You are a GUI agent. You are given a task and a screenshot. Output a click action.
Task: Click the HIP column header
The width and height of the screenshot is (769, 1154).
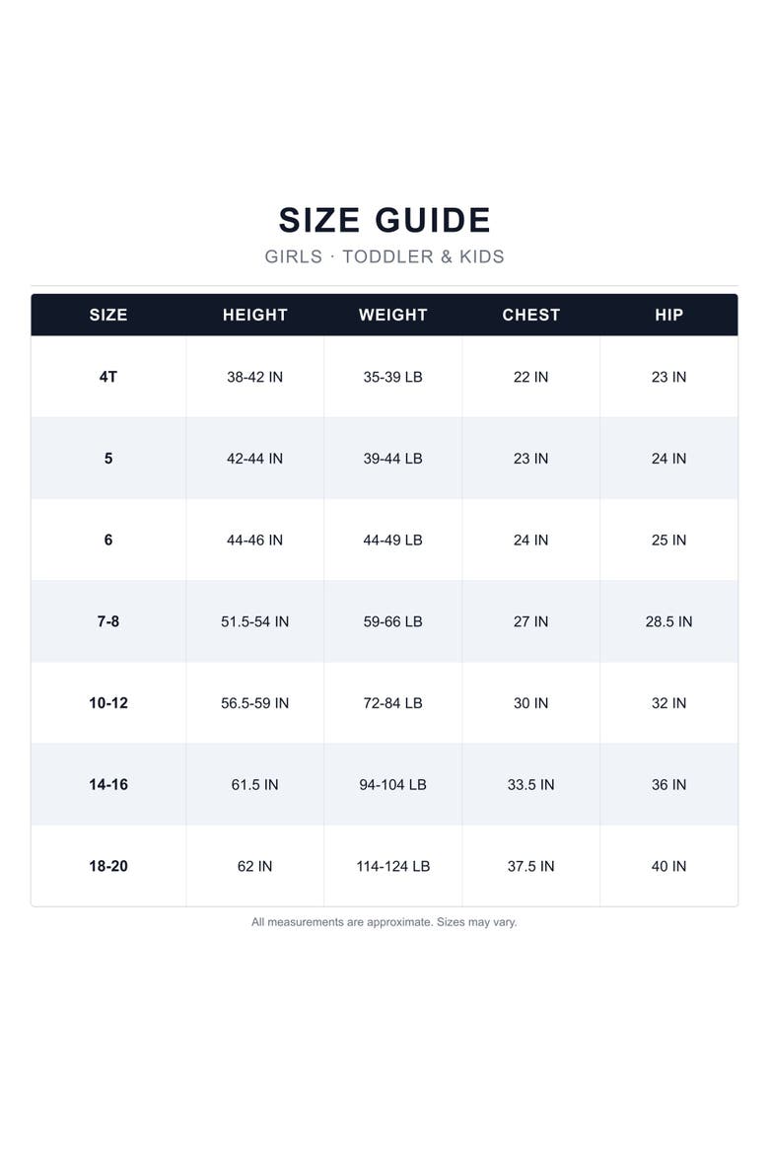[668, 315]
